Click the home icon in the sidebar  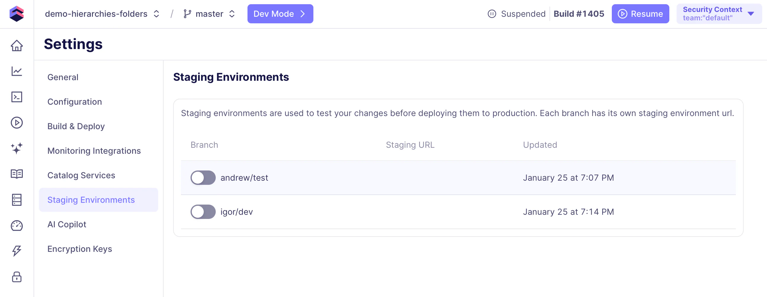tap(17, 46)
